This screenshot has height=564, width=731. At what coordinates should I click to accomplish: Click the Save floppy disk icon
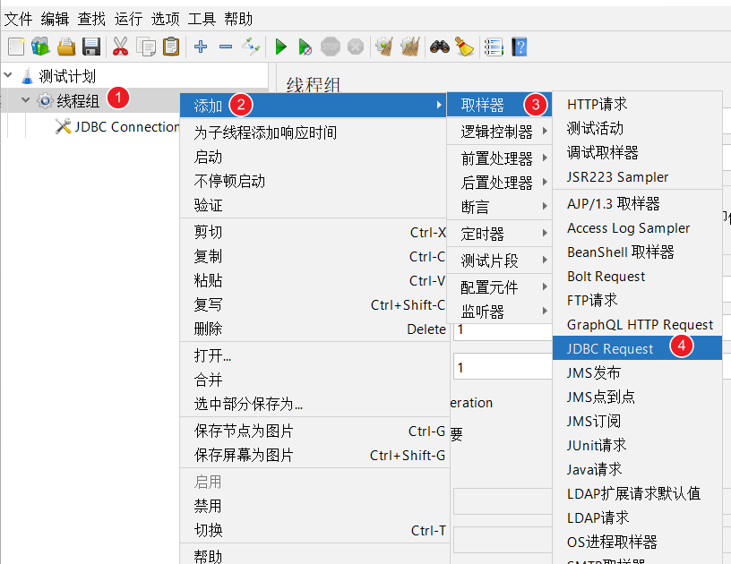pyautogui.click(x=91, y=47)
